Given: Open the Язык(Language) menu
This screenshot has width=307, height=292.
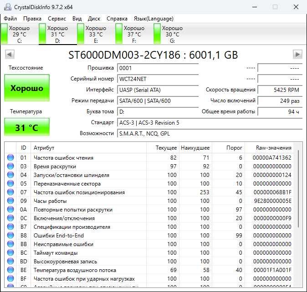Looking at the screenshot, I should tap(153, 19).
